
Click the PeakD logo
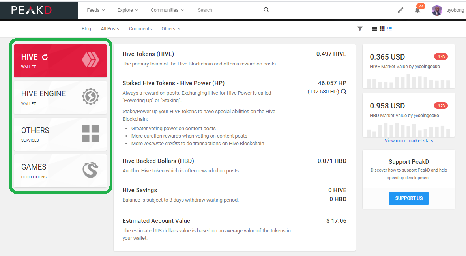(31, 10)
